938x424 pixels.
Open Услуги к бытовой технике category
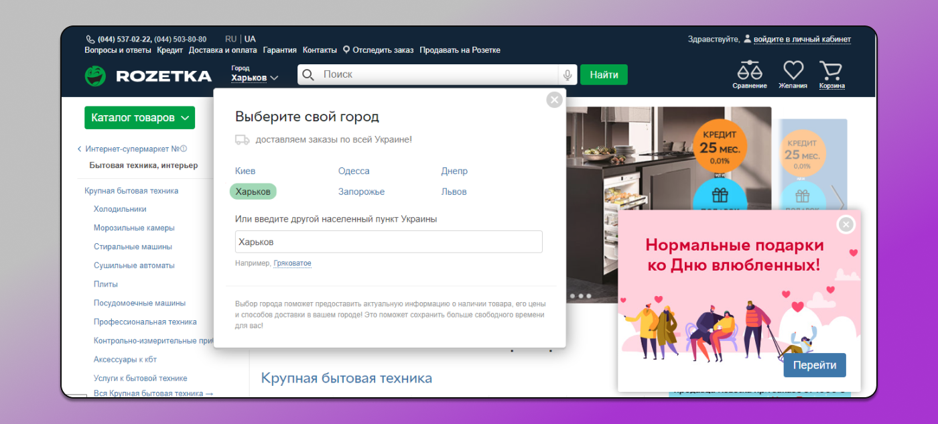[x=141, y=378]
